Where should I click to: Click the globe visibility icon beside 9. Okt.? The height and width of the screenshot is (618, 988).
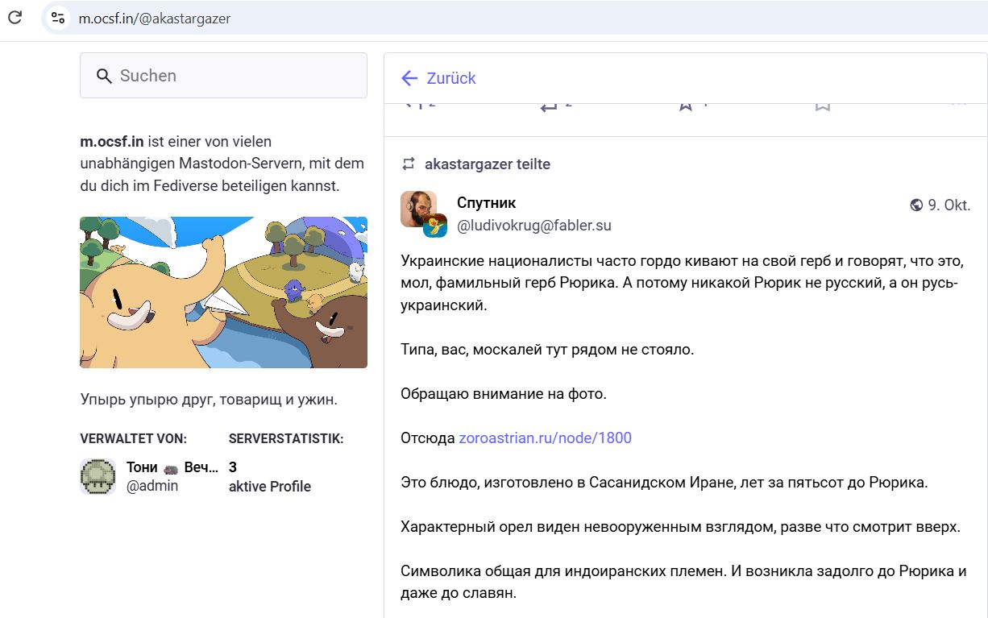(x=916, y=205)
